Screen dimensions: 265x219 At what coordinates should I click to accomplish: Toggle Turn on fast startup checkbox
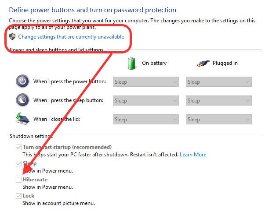18,147
